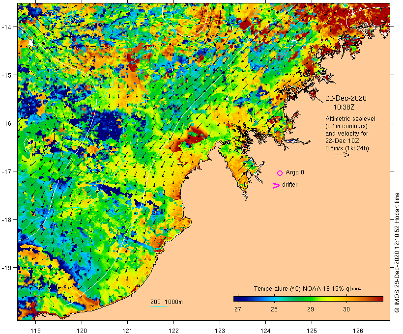Click the longitude axis label 119
Screen dimensions: 403x334
click(35, 331)
